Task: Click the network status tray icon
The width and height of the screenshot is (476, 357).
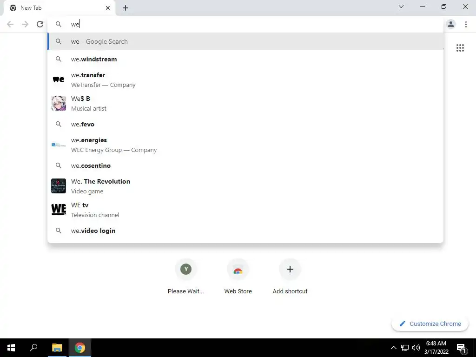Action: (x=405, y=348)
